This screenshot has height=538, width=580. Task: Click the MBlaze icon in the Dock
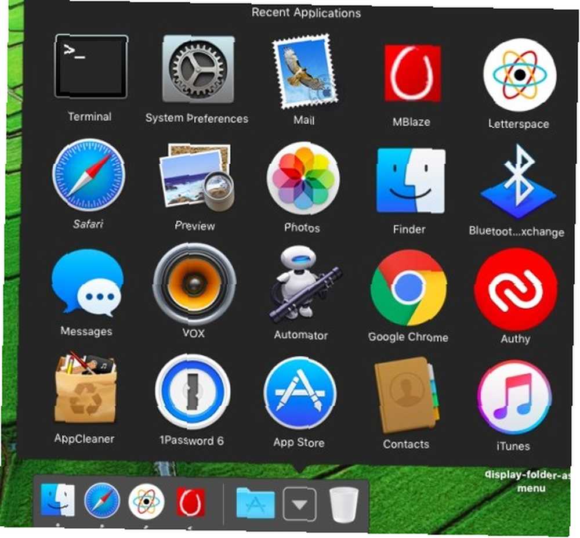click(x=190, y=502)
